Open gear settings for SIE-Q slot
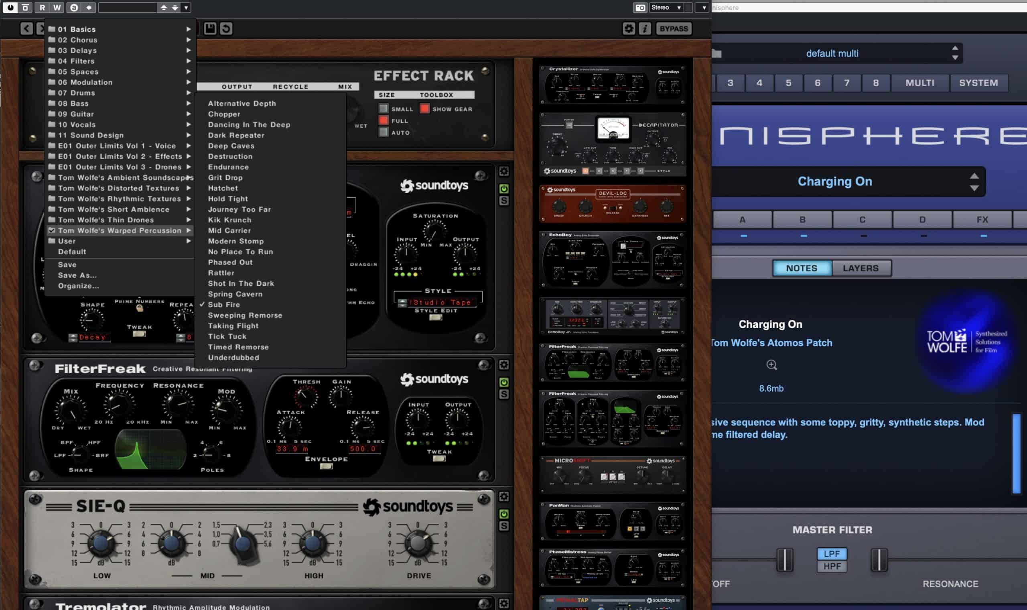This screenshot has width=1027, height=610. point(504,496)
